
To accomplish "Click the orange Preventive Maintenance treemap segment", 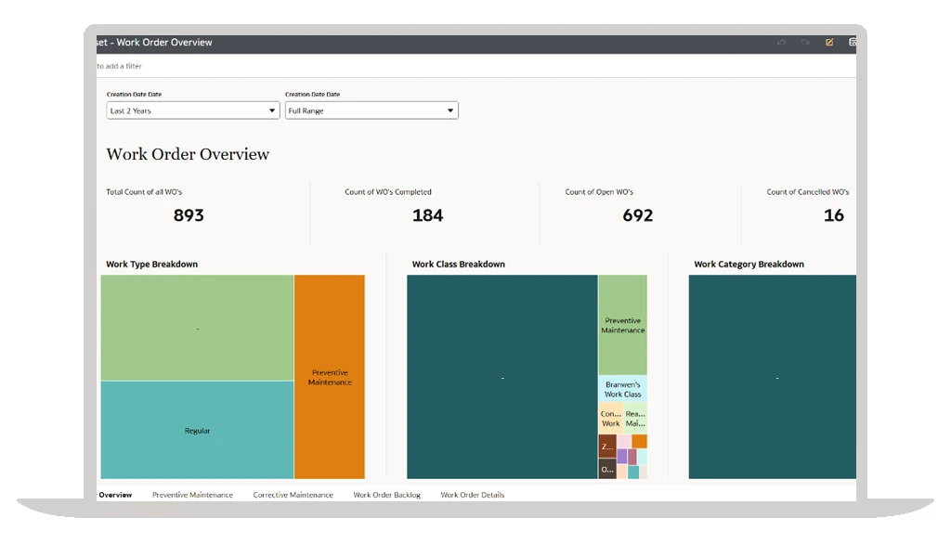I will pos(329,376).
